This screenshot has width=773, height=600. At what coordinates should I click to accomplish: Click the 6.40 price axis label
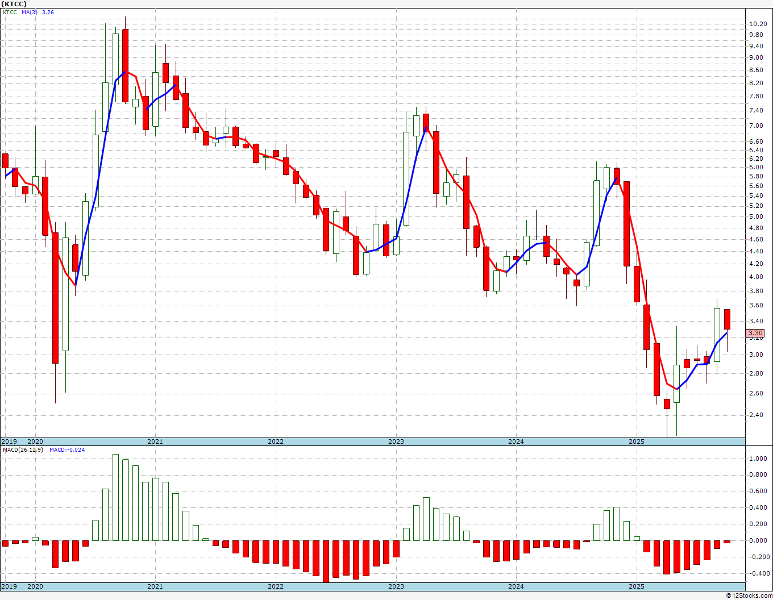tap(756, 150)
